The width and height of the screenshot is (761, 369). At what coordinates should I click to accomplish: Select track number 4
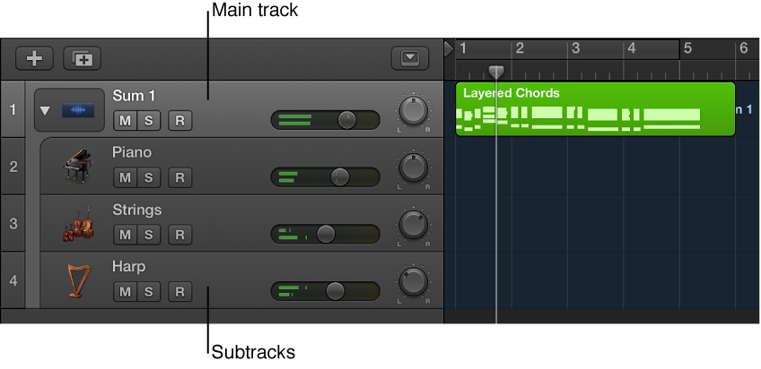point(13,281)
